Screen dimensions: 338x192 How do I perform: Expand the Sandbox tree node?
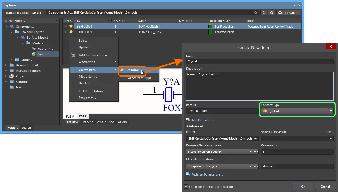(x=6, y=82)
